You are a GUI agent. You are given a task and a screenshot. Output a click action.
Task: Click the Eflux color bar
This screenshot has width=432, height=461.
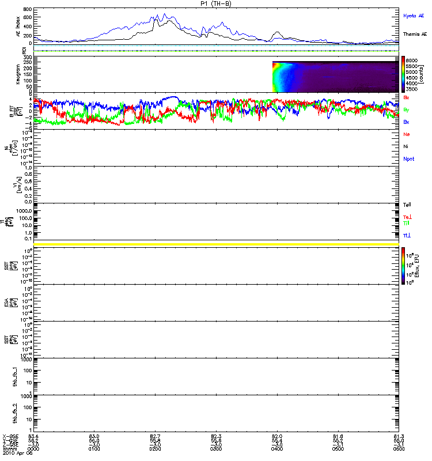pyautogui.click(x=403, y=266)
